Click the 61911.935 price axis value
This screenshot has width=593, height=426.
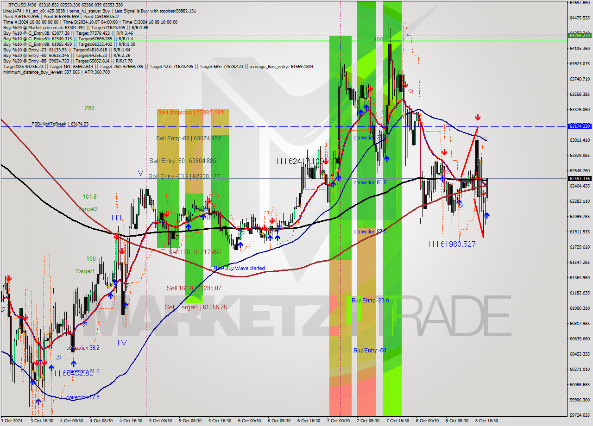pos(580,232)
